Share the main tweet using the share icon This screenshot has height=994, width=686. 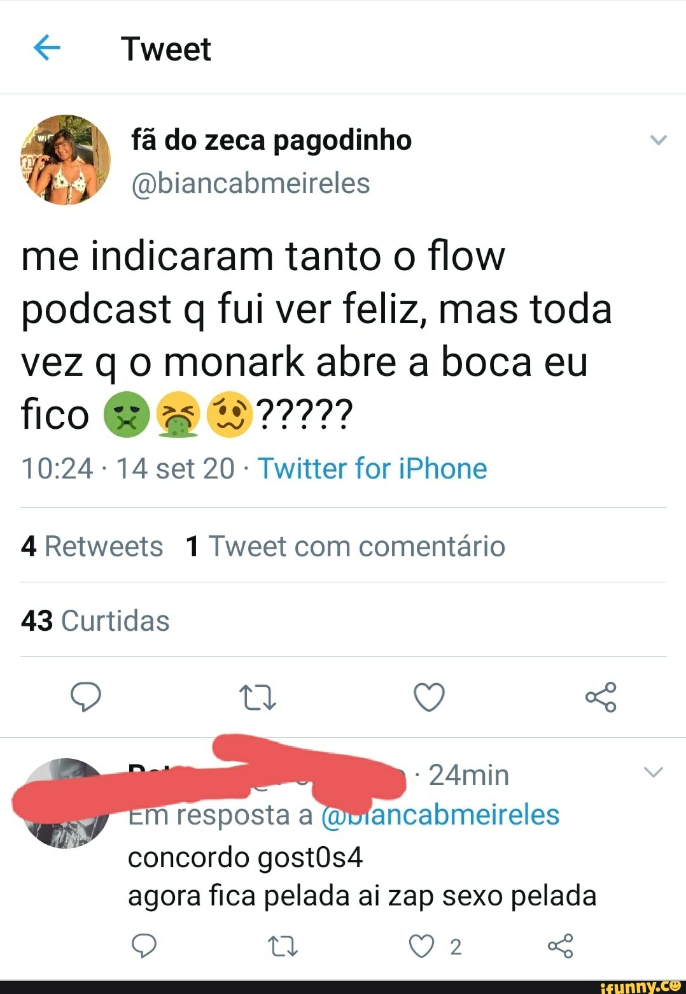601,696
